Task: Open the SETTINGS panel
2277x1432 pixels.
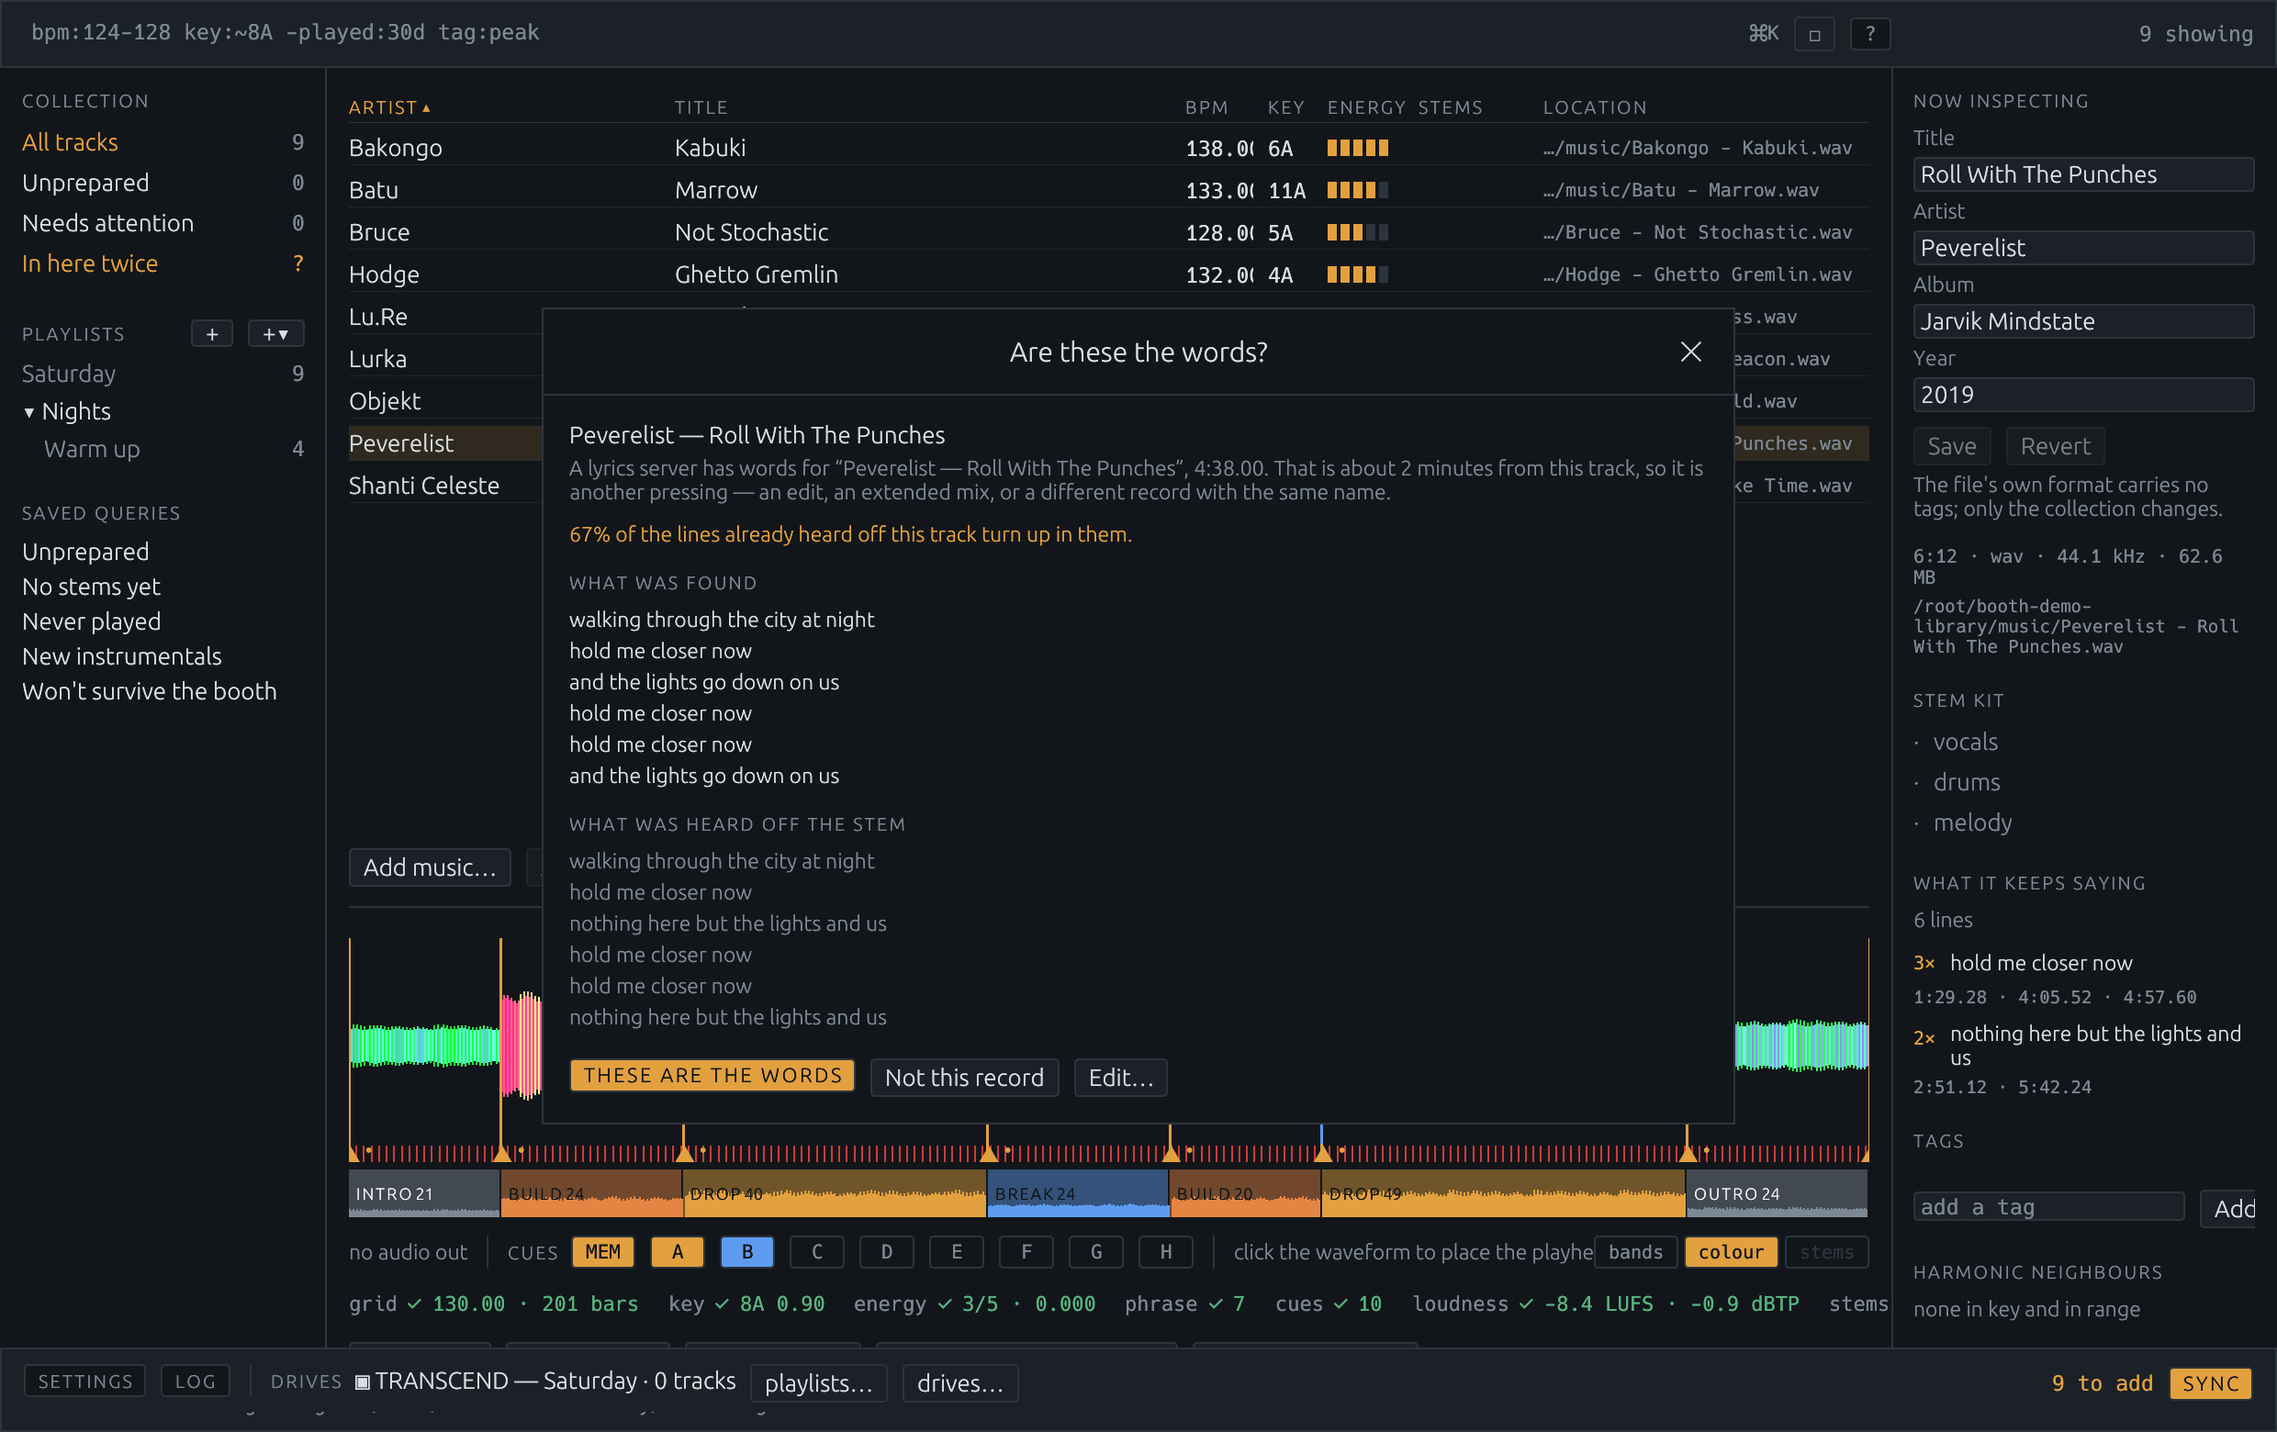Action: (x=85, y=1381)
